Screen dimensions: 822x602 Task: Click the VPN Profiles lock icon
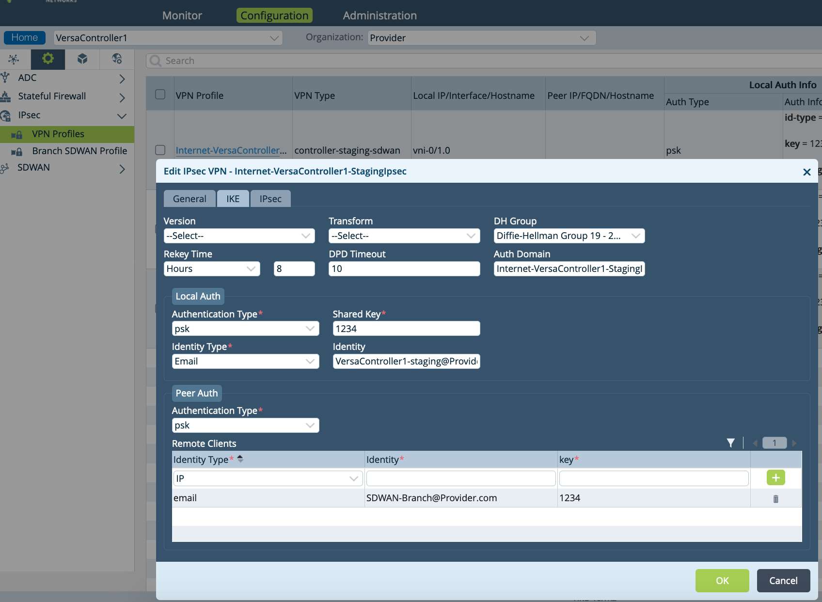click(17, 134)
